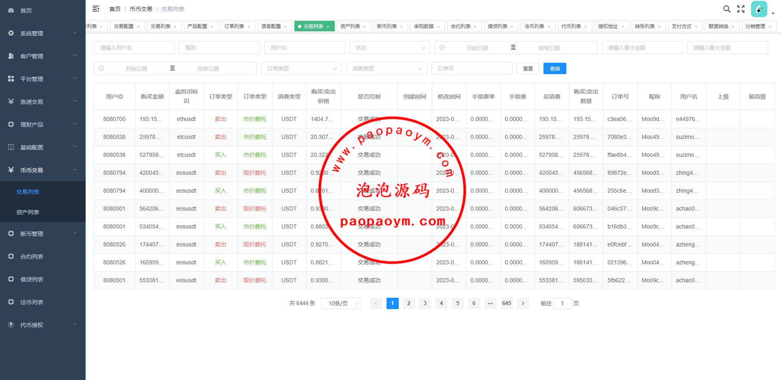This screenshot has height=380, width=782.
Task: Focus the 用户ID input field
Action: pos(305,48)
